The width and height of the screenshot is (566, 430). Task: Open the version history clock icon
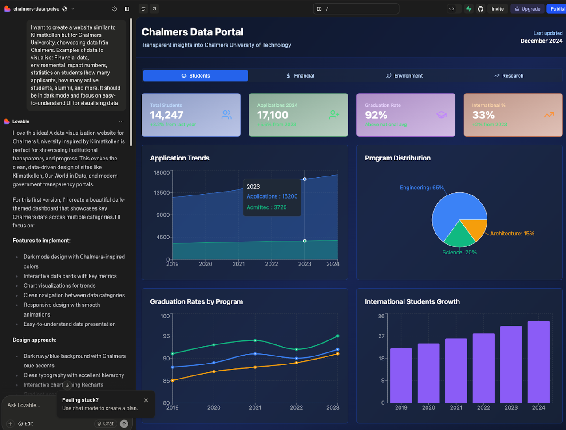[115, 9]
